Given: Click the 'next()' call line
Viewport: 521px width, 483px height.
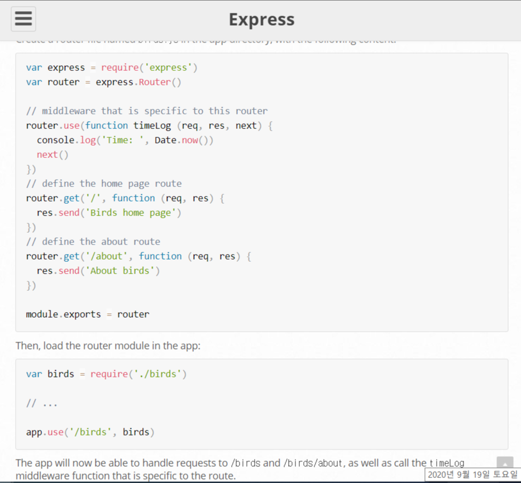Looking at the screenshot, I should click(52, 155).
